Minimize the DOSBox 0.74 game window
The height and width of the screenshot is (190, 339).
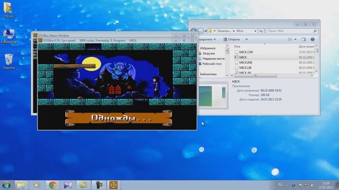tap(176, 41)
